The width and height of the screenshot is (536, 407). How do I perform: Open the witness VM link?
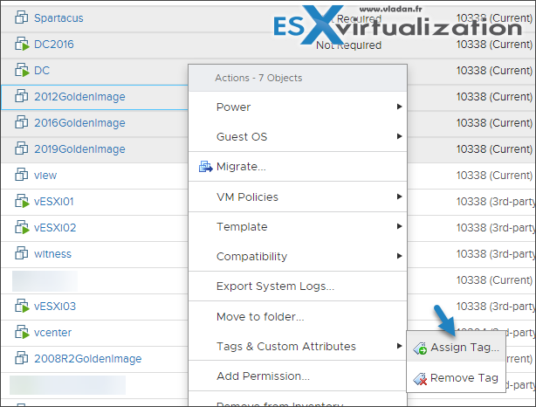52,254
